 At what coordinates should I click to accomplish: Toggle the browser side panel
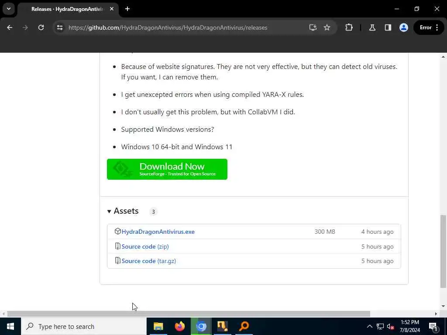(x=388, y=27)
